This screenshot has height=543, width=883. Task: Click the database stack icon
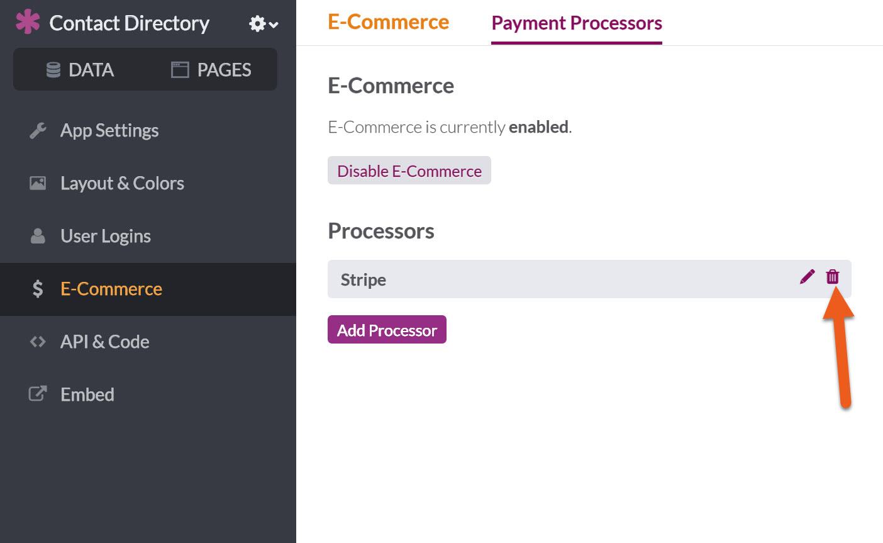(x=53, y=70)
